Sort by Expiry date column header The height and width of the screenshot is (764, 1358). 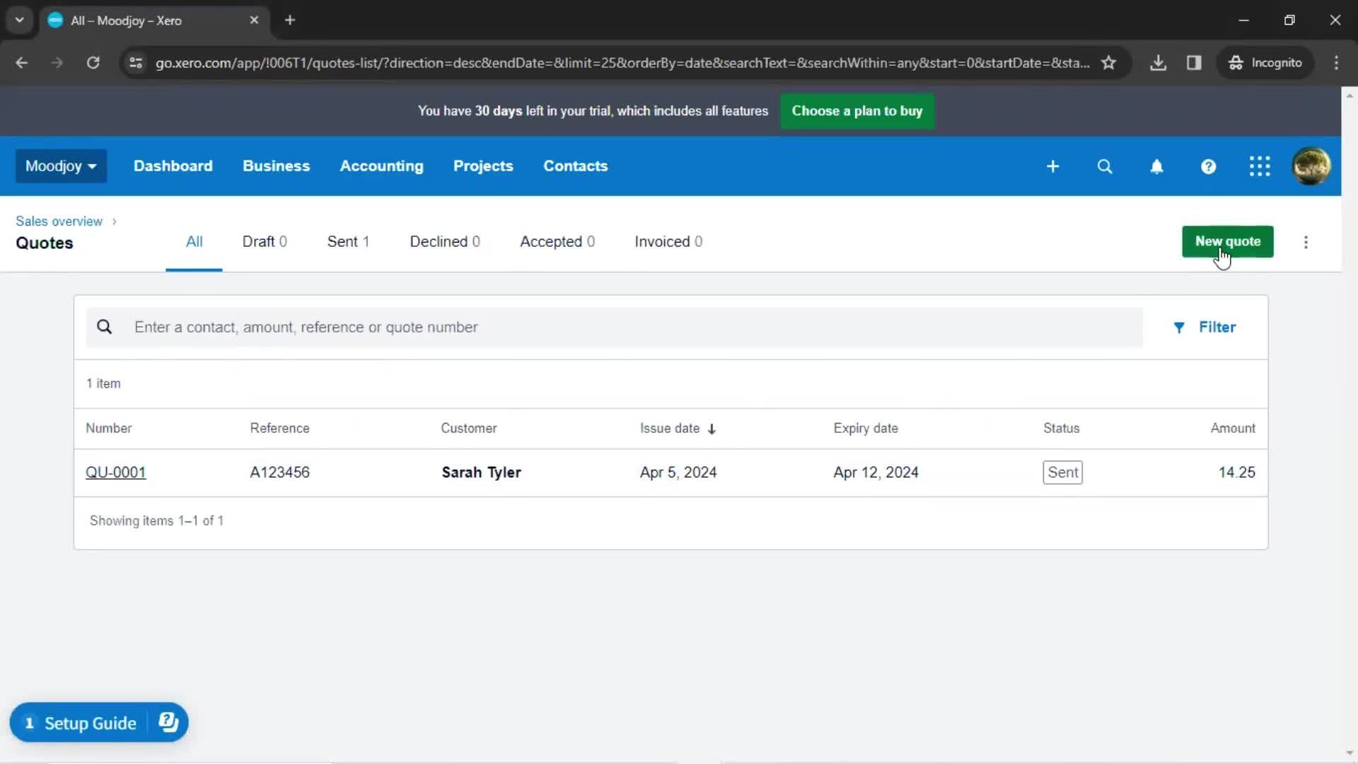pyautogui.click(x=866, y=429)
